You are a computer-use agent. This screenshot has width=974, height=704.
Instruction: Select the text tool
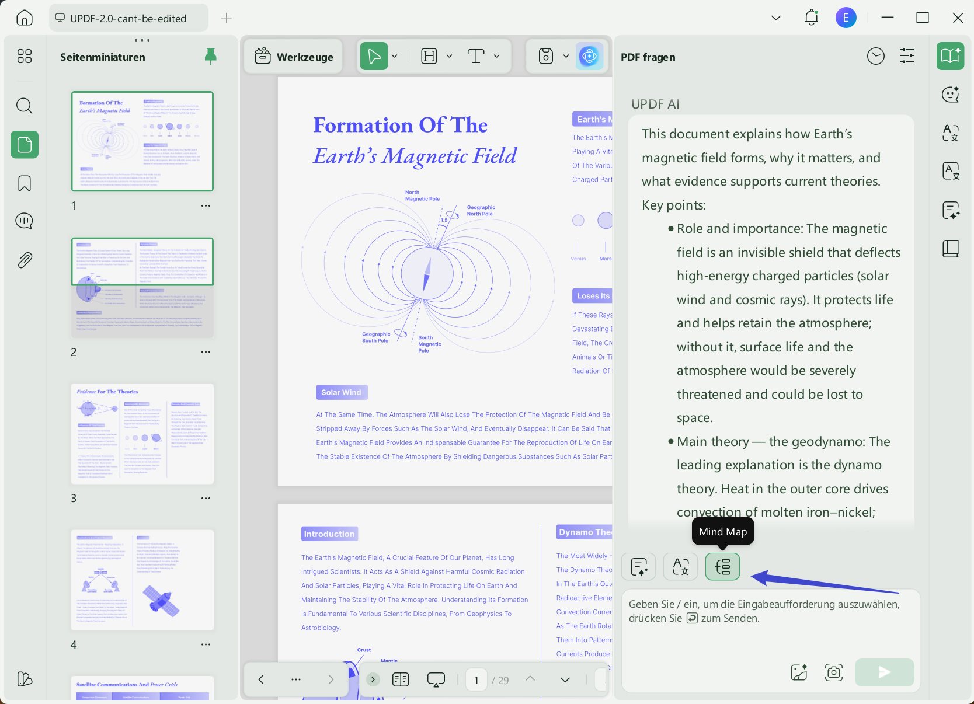pos(476,56)
